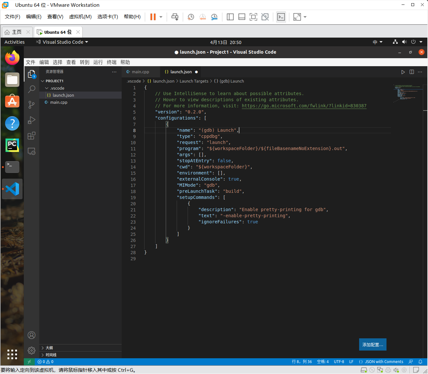Open Terminal from Ubuntu dock
The height and width of the screenshot is (374, 428).
pos(12,167)
